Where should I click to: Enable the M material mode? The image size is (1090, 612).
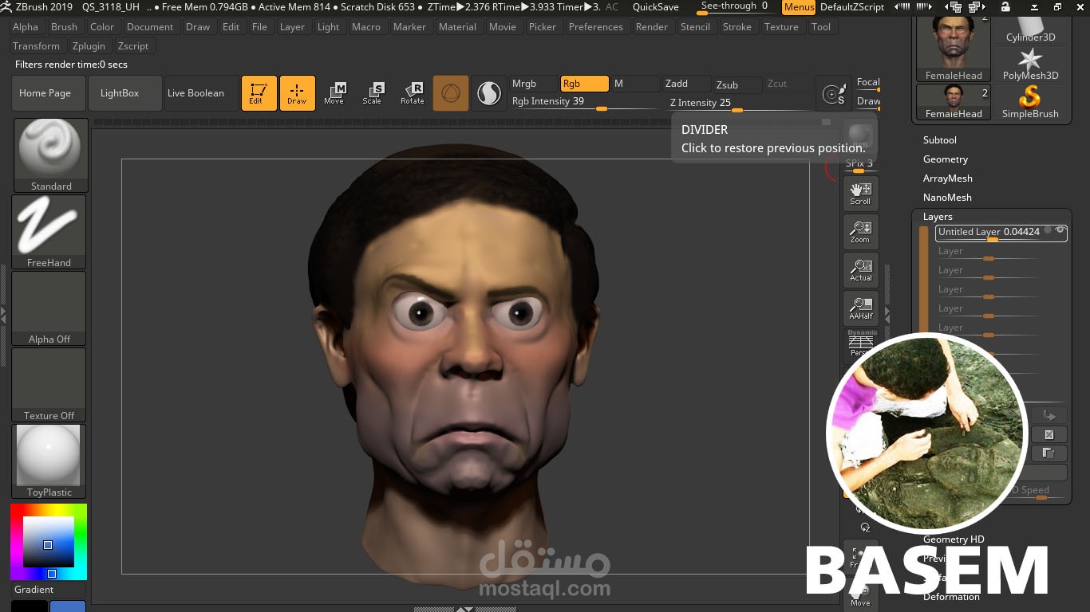[x=635, y=84]
